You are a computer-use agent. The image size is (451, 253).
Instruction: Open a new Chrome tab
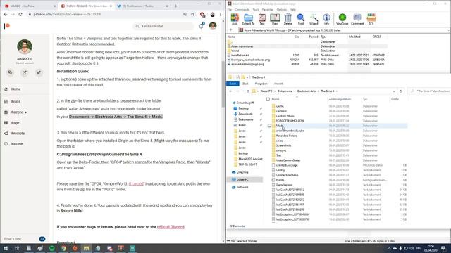click(x=175, y=6)
